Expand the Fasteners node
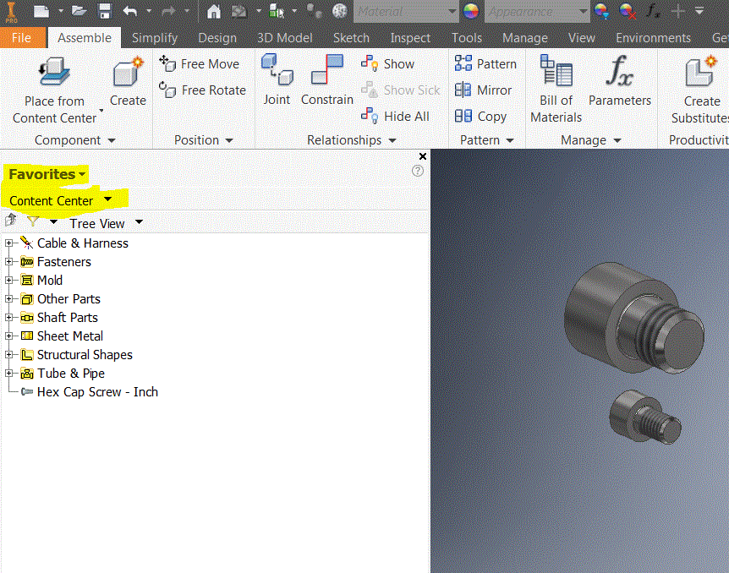Screen dimensions: 729x573 8,261
